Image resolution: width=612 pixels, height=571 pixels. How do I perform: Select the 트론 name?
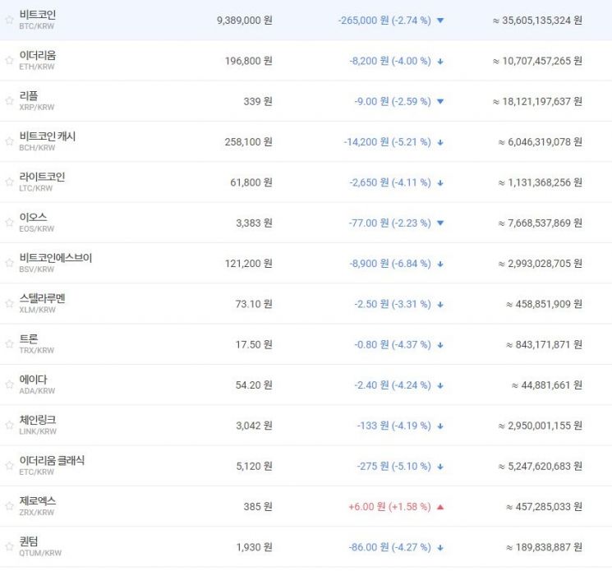29,339
